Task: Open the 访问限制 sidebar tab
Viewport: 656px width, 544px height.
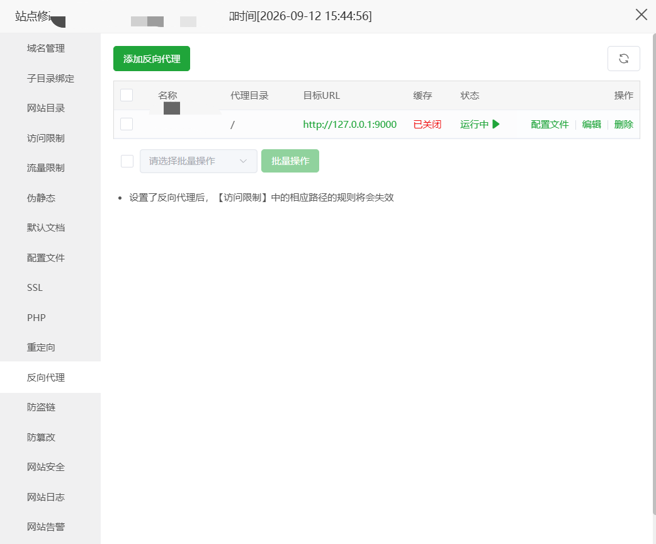Action: [x=50, y=138]
